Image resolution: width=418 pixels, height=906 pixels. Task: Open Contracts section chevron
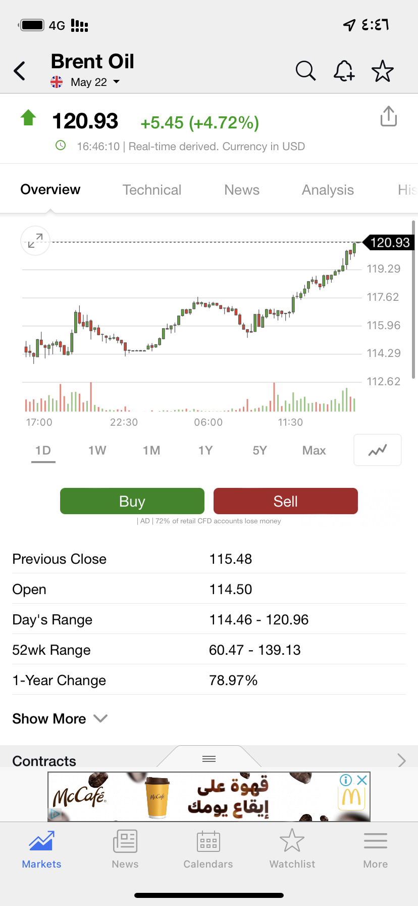401,760
